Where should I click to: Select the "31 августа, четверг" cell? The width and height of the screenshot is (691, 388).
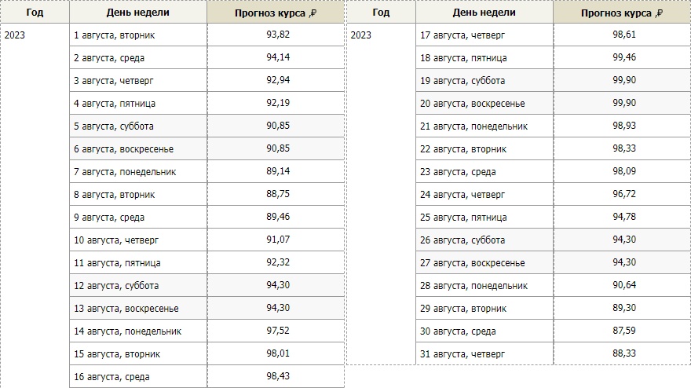tap(462, 354)
